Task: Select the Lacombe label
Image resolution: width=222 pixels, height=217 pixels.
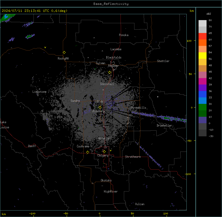Action: (x=116, y=49)
